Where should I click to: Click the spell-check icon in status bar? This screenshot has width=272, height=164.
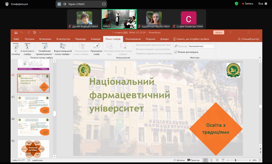pyautogui.click(x=29, y=160)
